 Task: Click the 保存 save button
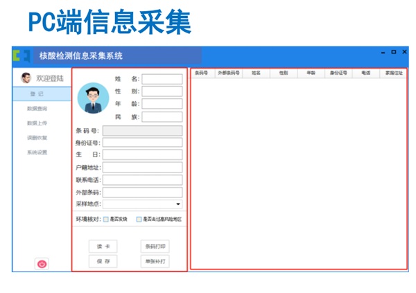(102, 261)
